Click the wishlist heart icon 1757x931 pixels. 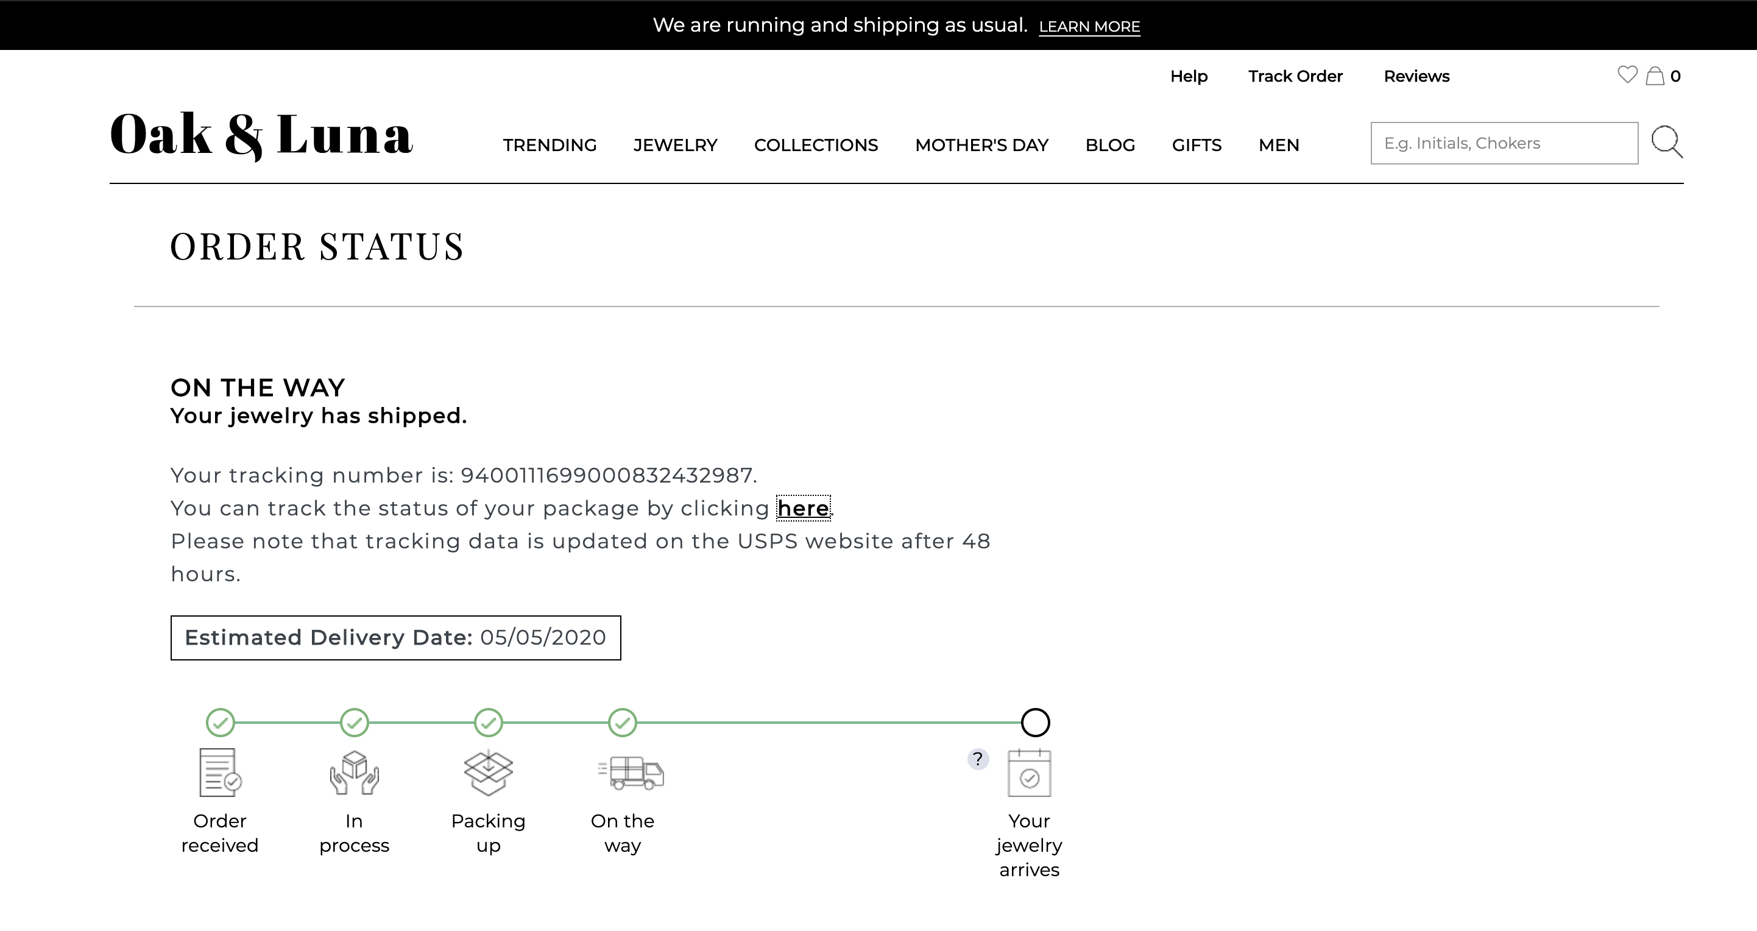click(x=1627, y=75)
